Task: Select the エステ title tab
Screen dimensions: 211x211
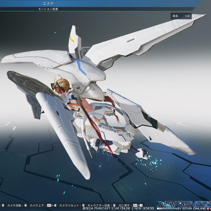Action: 48,3
